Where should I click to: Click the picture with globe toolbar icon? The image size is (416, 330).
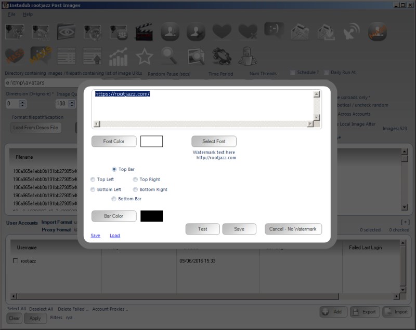(93, 33)
